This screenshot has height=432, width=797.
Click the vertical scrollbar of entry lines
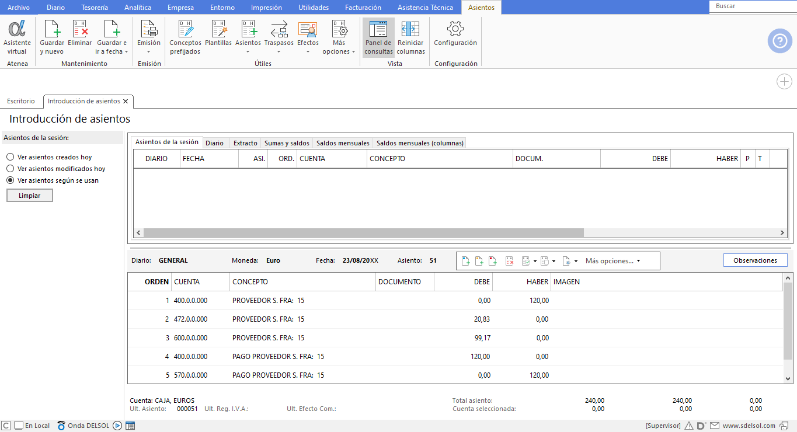(788, 321)
